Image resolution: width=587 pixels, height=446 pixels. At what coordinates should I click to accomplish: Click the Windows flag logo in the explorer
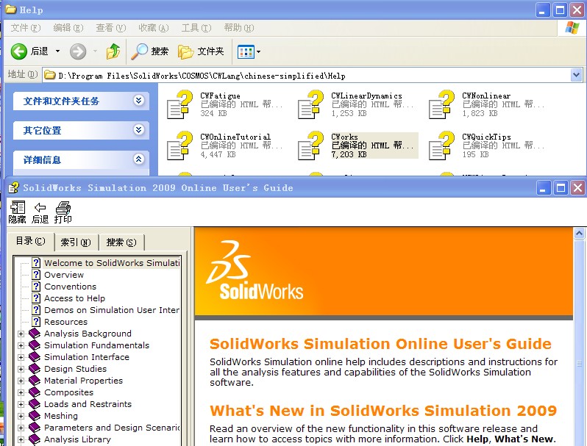point(572,28)
